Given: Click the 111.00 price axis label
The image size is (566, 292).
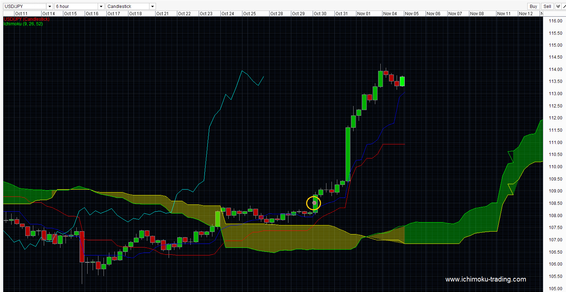Looking at the screenshot, I should point(556,143).
